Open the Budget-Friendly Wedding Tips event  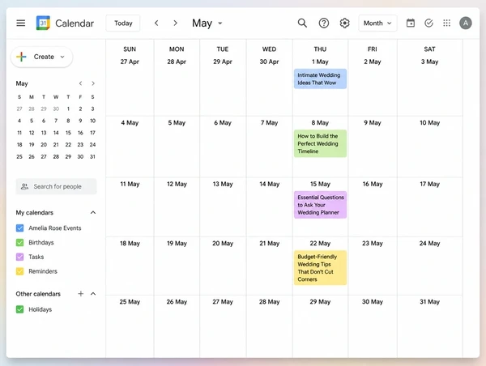coord(320,268)
